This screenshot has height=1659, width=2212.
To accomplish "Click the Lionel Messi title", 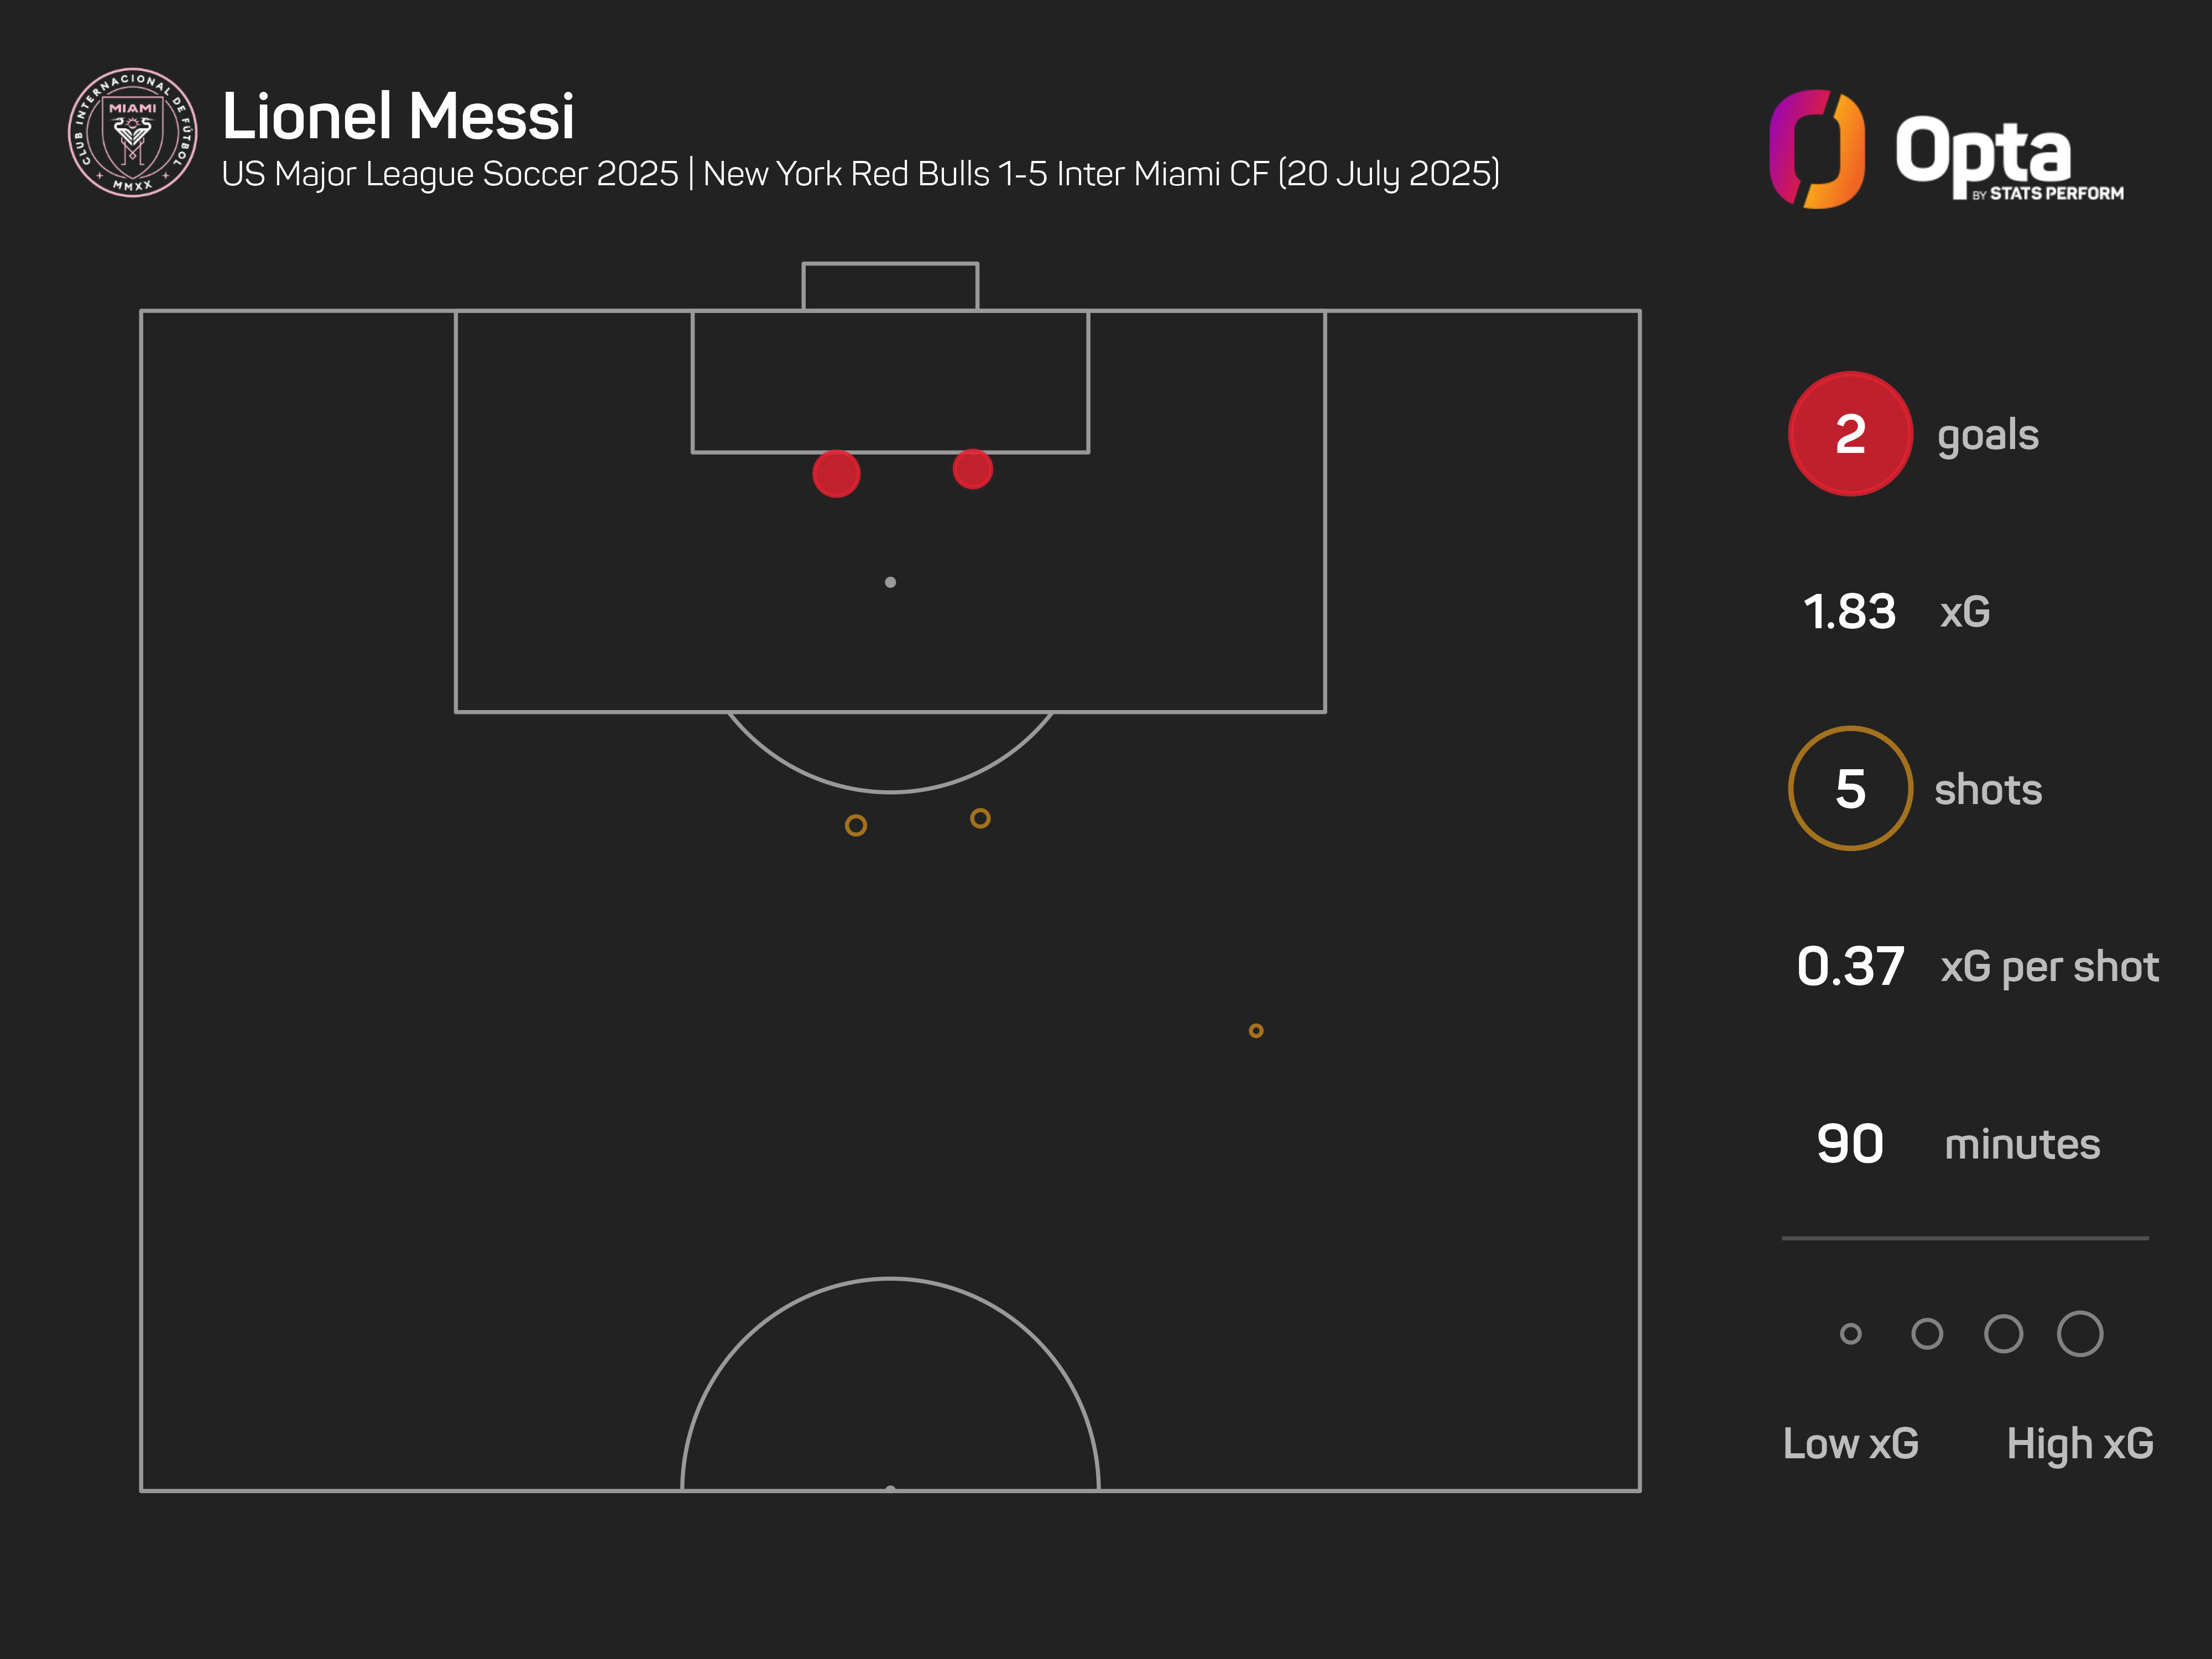I will [398, 116].
